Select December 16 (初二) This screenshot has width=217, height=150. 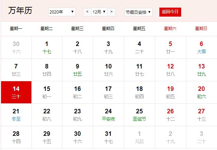tap(78, 92)
